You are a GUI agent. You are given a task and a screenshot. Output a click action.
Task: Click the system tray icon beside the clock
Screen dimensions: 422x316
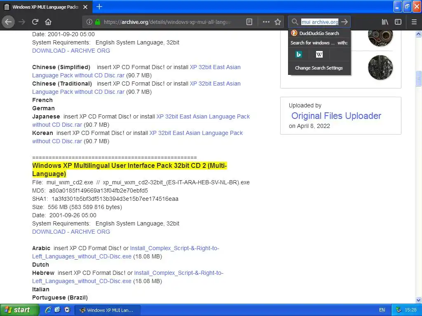[x=399, y=310]
